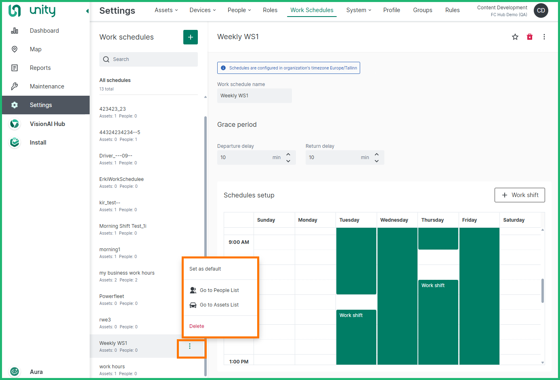Click Delete in the context menu
The height and width of the screenshot is (380, 560).
point(197,326)
